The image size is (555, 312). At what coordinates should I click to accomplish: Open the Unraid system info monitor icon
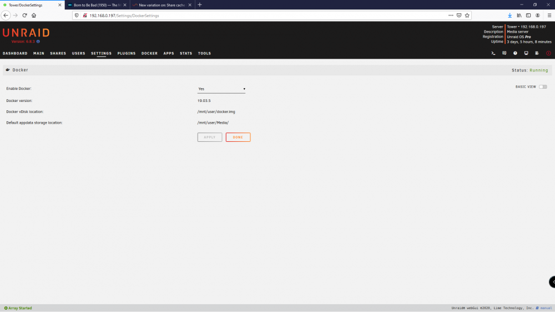526,53
